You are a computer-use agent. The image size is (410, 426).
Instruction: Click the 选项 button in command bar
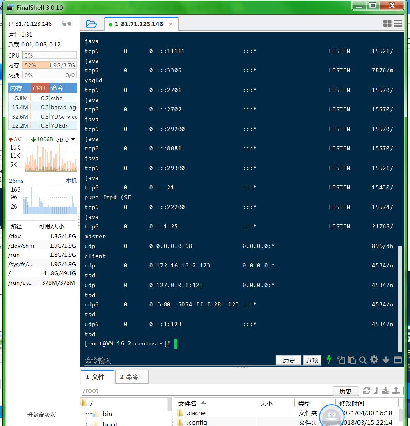click(312, 360)
